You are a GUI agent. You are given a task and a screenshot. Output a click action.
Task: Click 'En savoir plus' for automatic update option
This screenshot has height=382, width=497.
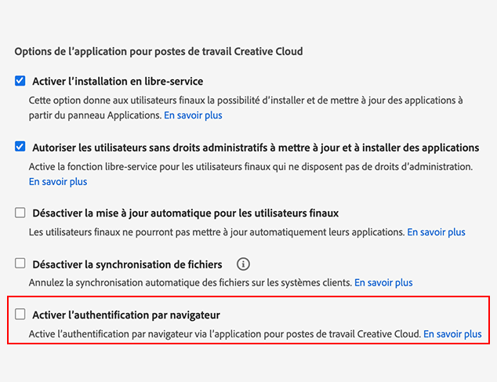(436, 232)
